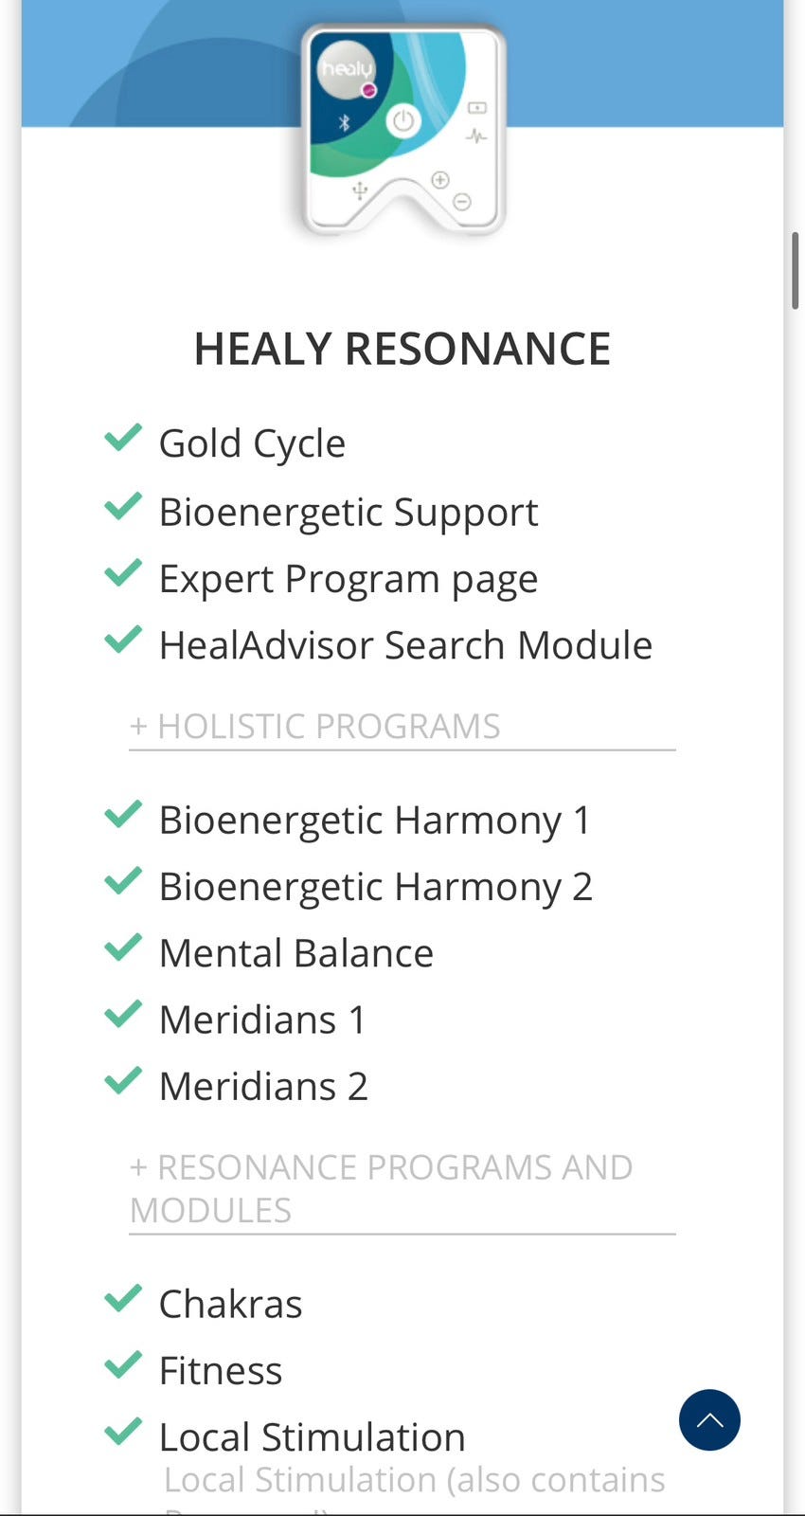Click the scroll-to-top arrow button
The image size is (805, 1516).
click(x=709, y=1419)
